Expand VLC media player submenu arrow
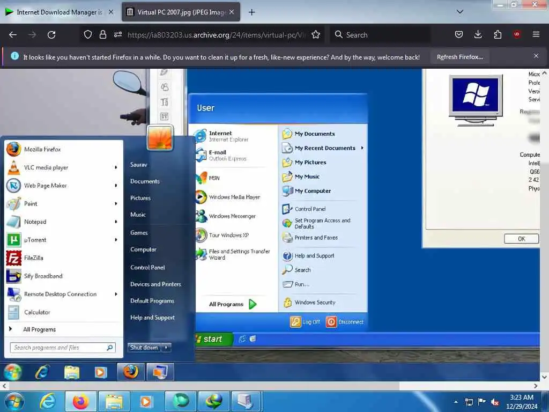This screenshot has width=549, height=412. tap(116, 167)
